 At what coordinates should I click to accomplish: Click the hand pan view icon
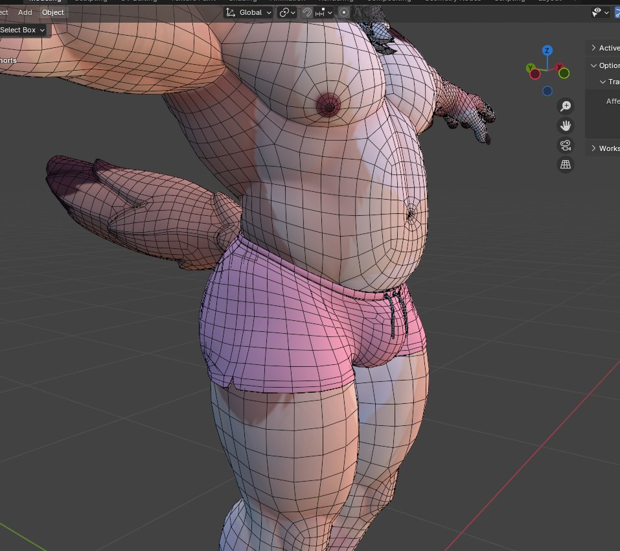(566, 126)
